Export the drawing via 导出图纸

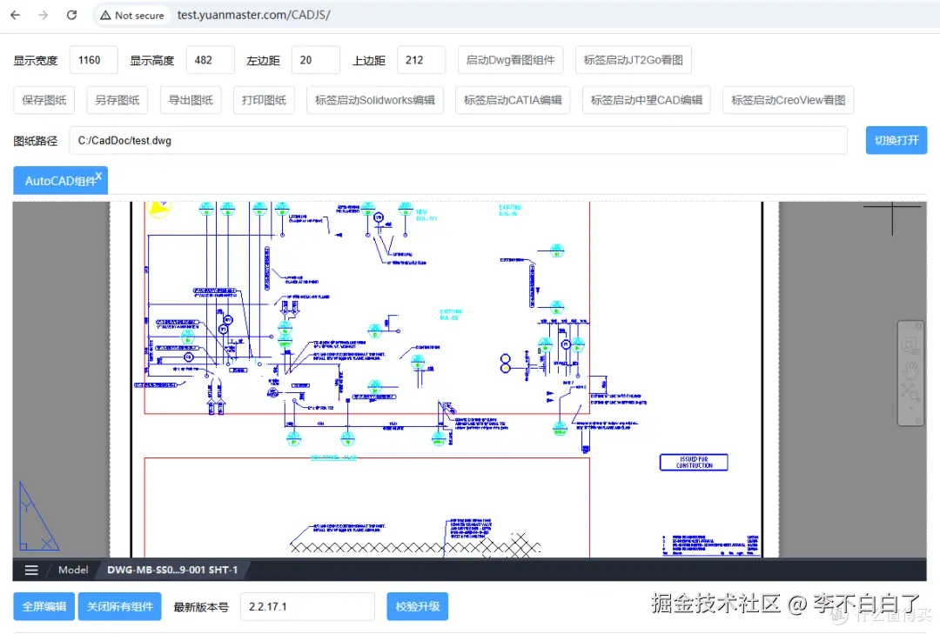(191, 100)
